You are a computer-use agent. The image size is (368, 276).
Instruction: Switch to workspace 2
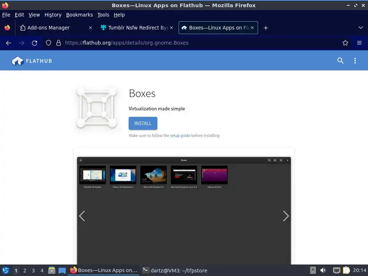(x=25, y=271)
